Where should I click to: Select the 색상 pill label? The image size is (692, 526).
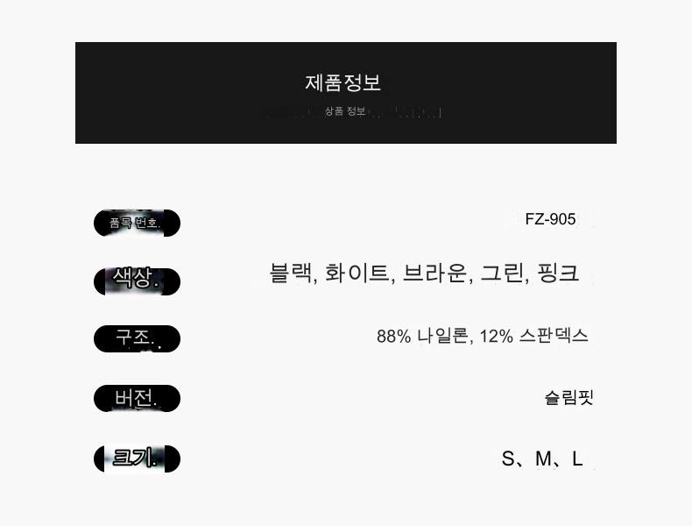coord(136,281)
